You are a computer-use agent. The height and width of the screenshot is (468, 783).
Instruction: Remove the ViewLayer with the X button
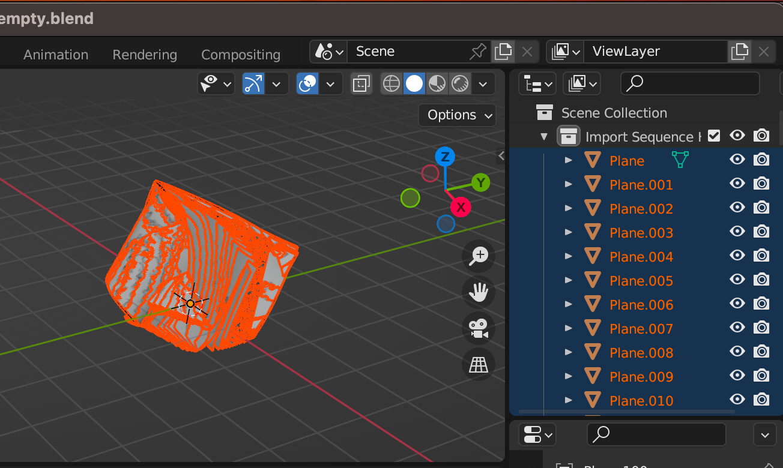click(x=764, y=52)
